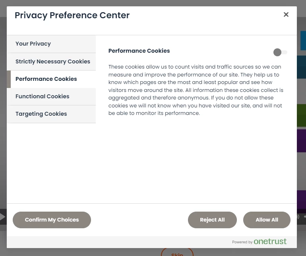The image size is (306, 256).
Task: Open the OneTrust logo link
Action: click(270, 241)
